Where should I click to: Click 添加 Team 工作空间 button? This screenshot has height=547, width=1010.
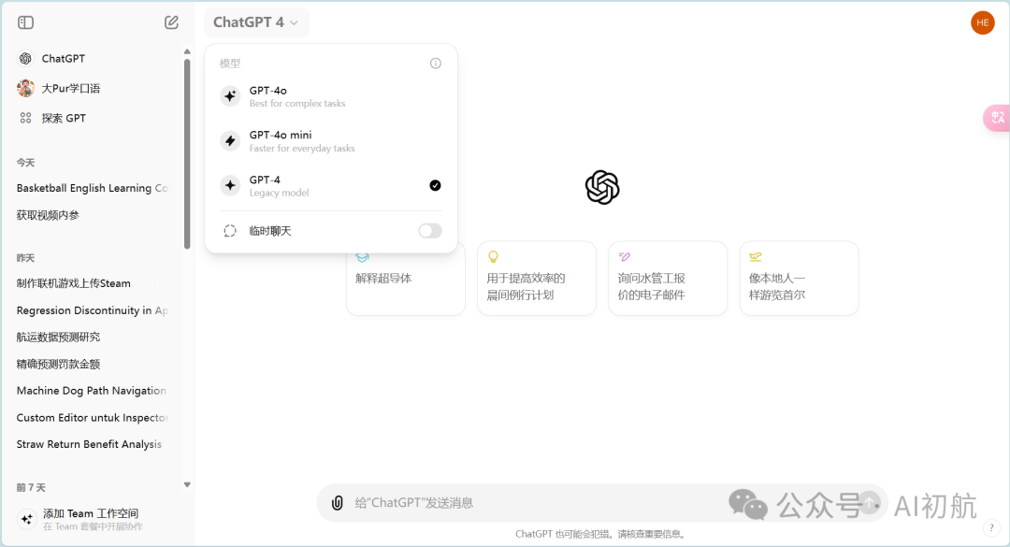click(90, 519)
